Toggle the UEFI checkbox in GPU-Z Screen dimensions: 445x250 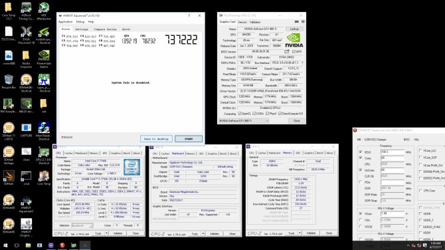click(294, 51)
